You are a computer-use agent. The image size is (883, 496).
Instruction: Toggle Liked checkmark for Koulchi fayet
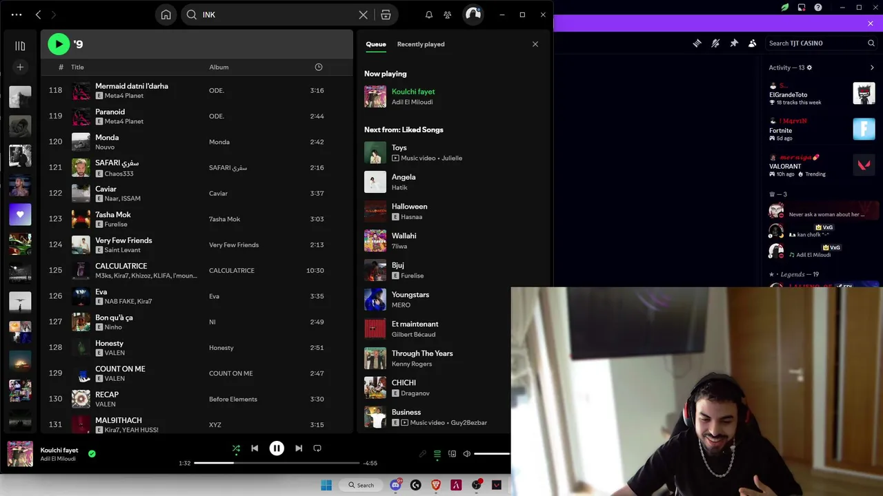pyautogui.click(x=92, y=454)
